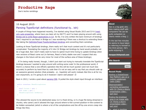Open the Productive Rage site title
Screen dimensions: 146x110
(x=36, y=8)
